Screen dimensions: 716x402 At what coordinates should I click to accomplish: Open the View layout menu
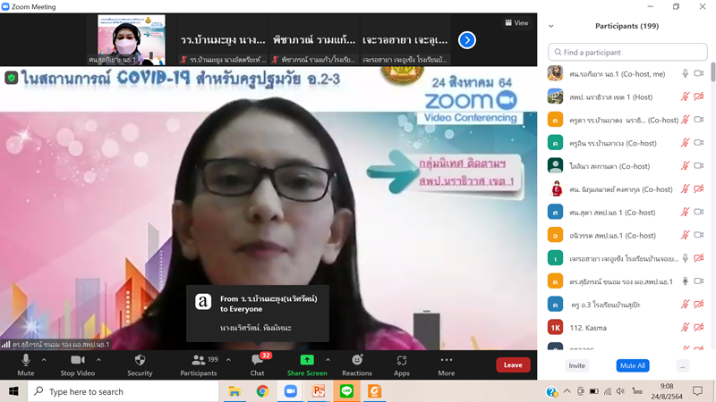click(516, 23)
